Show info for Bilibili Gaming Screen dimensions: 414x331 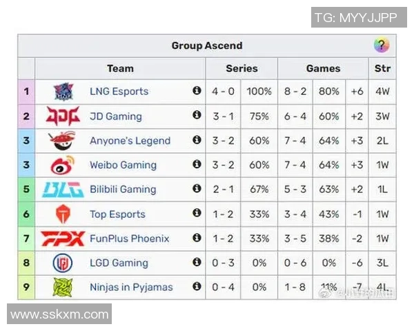coord(197,189)
